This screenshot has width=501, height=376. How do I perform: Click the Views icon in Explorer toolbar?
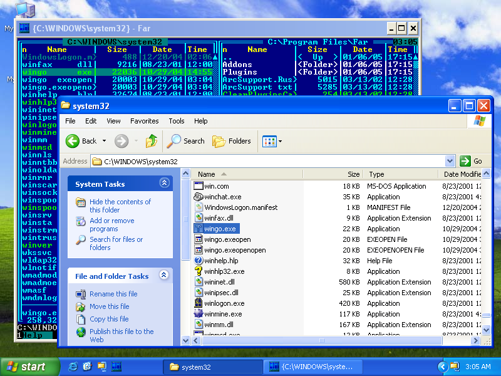269,141
